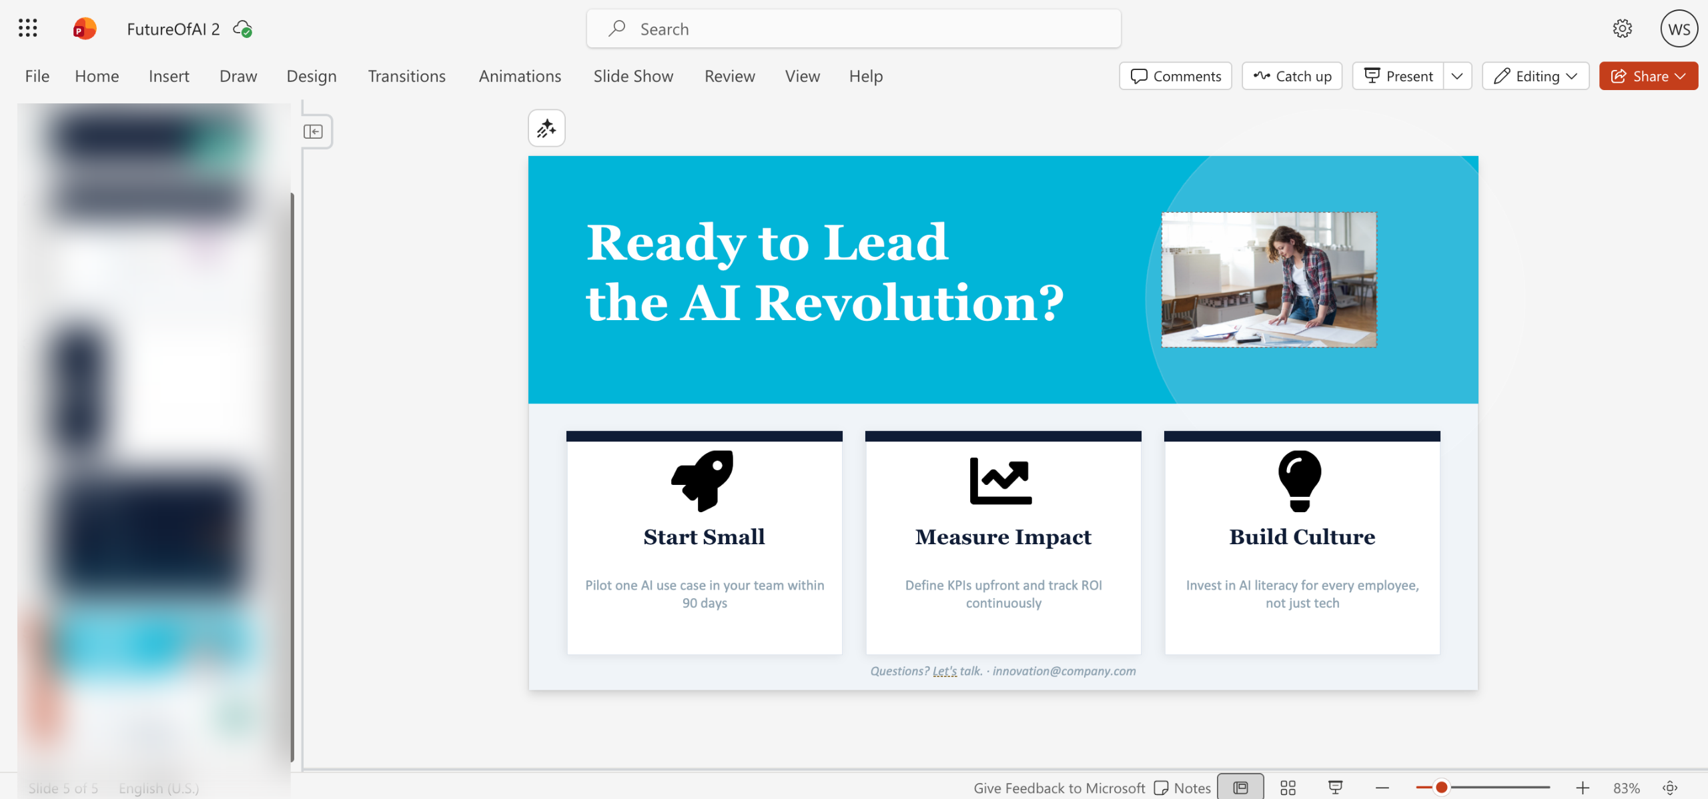Open the Share dropdown button
Viewport: 1708px width, 799px height.
click(x=1648, y=76)
